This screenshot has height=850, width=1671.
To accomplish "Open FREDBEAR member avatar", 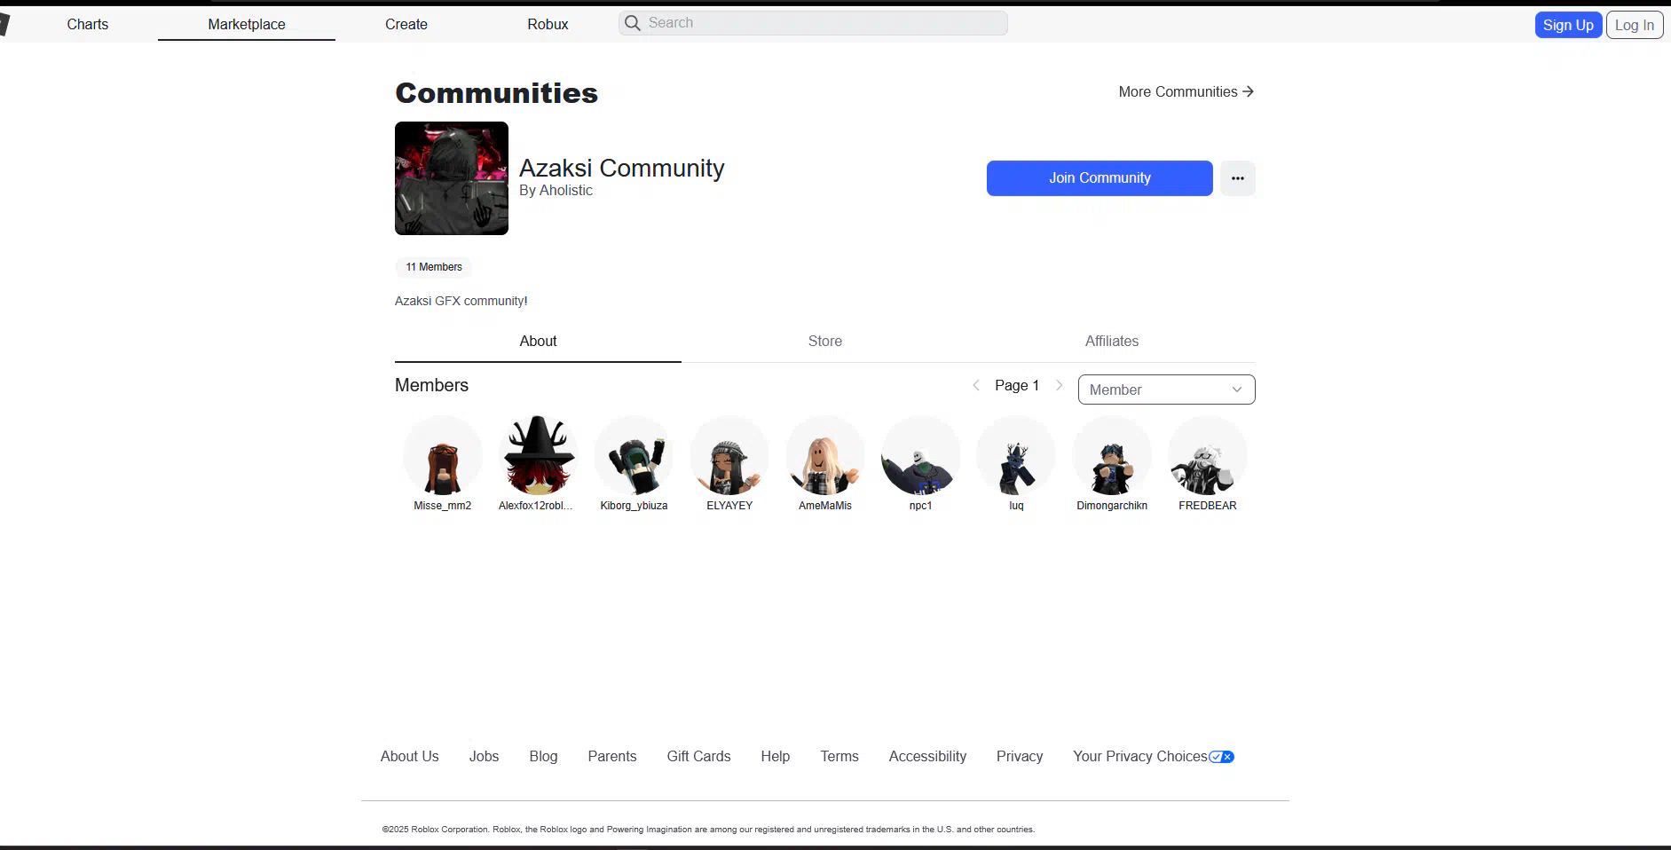I will tap(1208, 456).
